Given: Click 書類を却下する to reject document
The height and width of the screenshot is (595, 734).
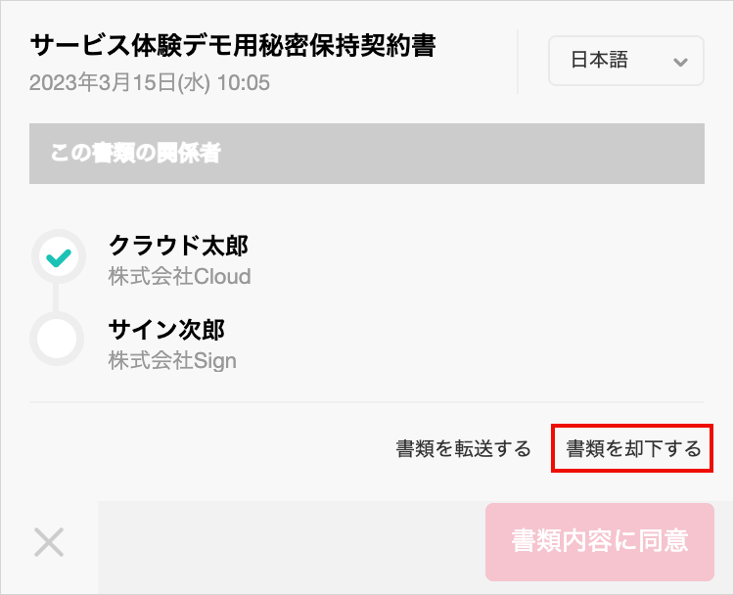Looking at the screenshot, I should click(633, 448).
